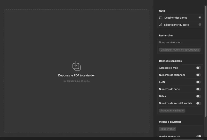This screenshot has height=140, width=207.
Task: Enable the Adresses e-mail toggle
Action: point(198,68)
